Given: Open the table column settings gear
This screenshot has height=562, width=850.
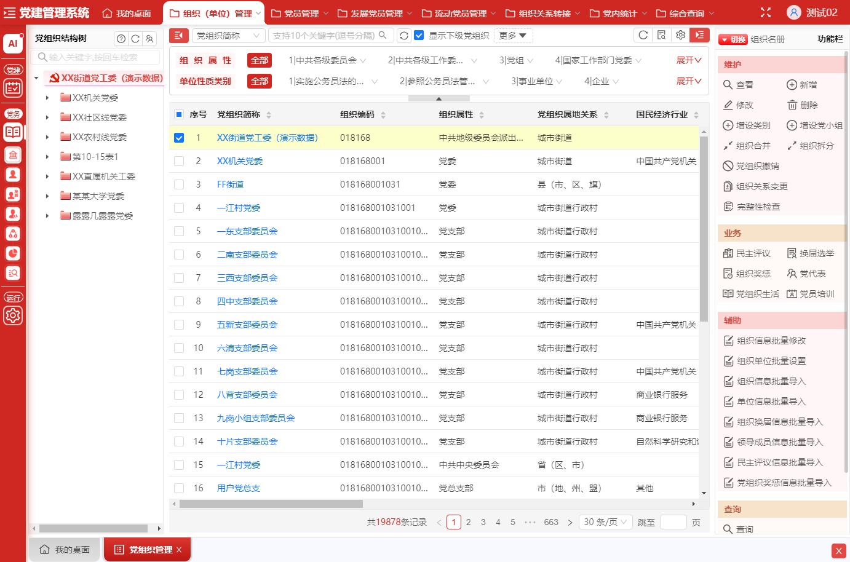Looking at the screenshot, I should click(x=681, y=35).
